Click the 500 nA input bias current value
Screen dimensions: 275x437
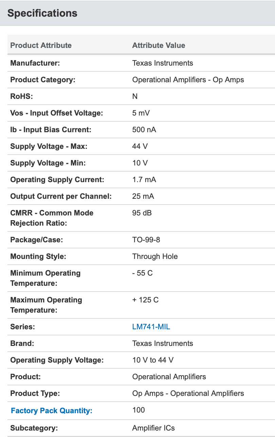(144, 130)
